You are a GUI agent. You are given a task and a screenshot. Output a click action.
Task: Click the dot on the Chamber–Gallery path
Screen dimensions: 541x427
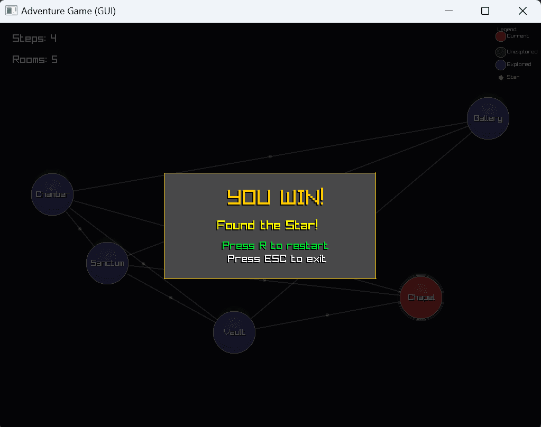[x=270, y=156]
